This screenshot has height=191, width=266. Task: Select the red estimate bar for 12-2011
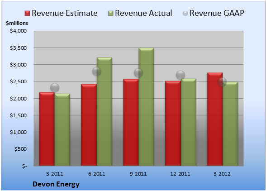coord(173,124)
